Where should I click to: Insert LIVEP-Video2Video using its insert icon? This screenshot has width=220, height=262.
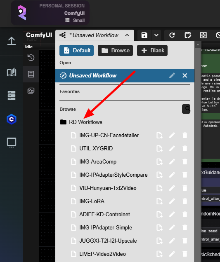(x=159, y=254)
